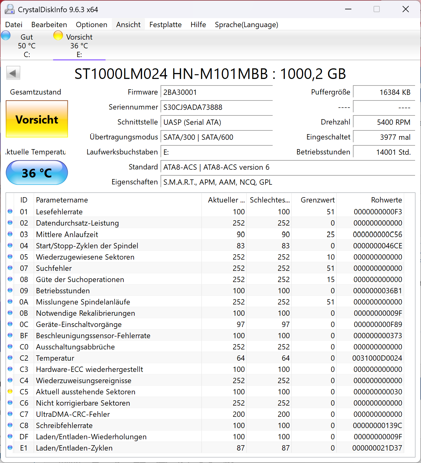Click the status dot of the Wiederzugewiesene Sektoren row
The height and width of the screenshot is (463, 421).
pos(10,256)
